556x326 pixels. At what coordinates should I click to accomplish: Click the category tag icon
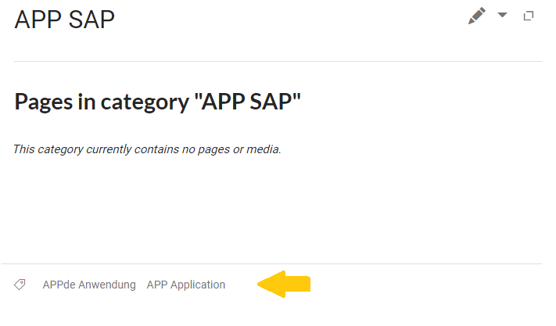(x=20, y=285)
